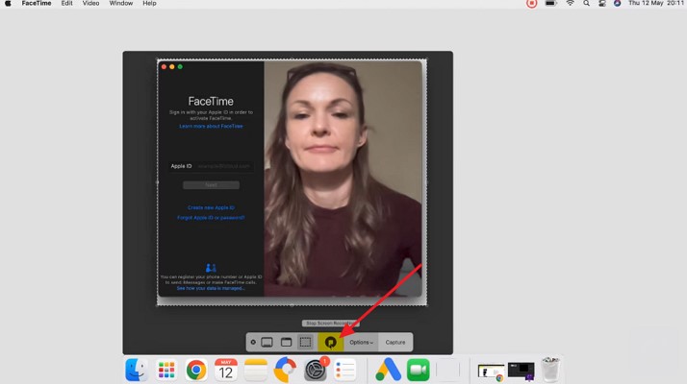Open Google Ads app from Dock
The height and width of the screenshot is (384, 687).
click(x=388, y=370)
